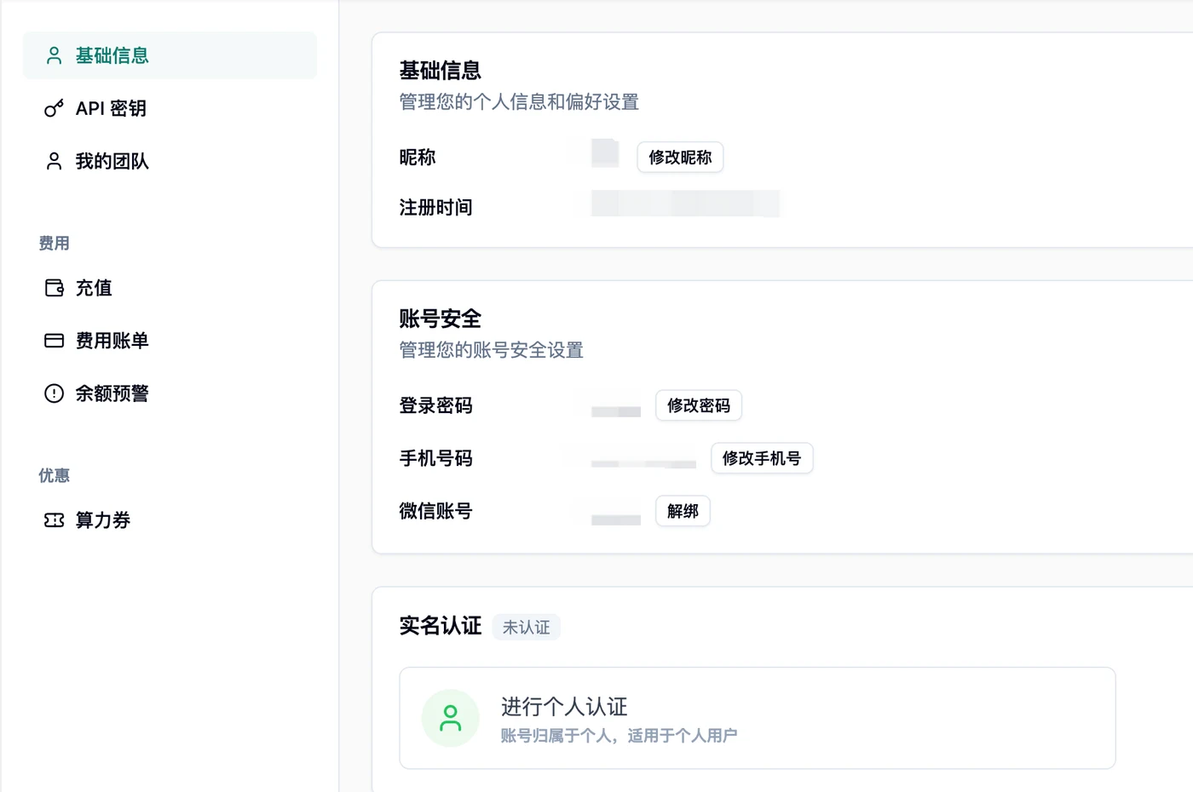Viewport: 1193px width, 792px height.
Task: Click the alert icon beside 余额预警
Action: [54, 393]
